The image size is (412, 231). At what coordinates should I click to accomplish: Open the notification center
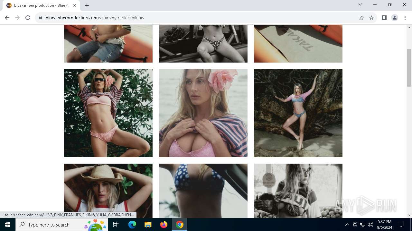click(x=401, y=225)
